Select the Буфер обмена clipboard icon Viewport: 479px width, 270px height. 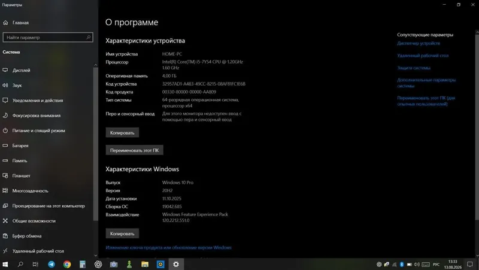pyautogui.click(x=5, y=236)
